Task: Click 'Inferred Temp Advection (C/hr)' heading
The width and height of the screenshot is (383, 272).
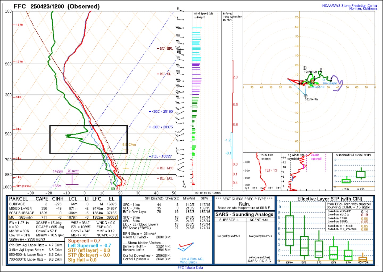Action: coord(232,16)
